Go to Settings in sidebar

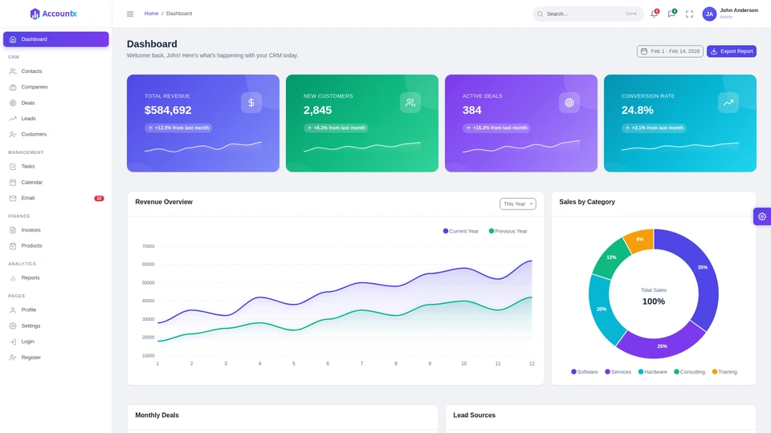[x=56, y=326]
